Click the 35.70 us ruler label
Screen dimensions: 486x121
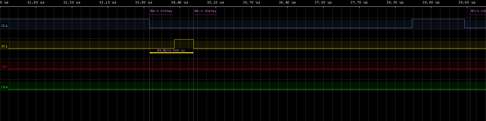coord(251,2)
